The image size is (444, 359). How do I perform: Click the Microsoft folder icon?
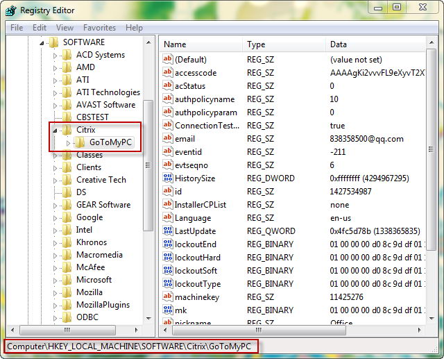(67, 280)
